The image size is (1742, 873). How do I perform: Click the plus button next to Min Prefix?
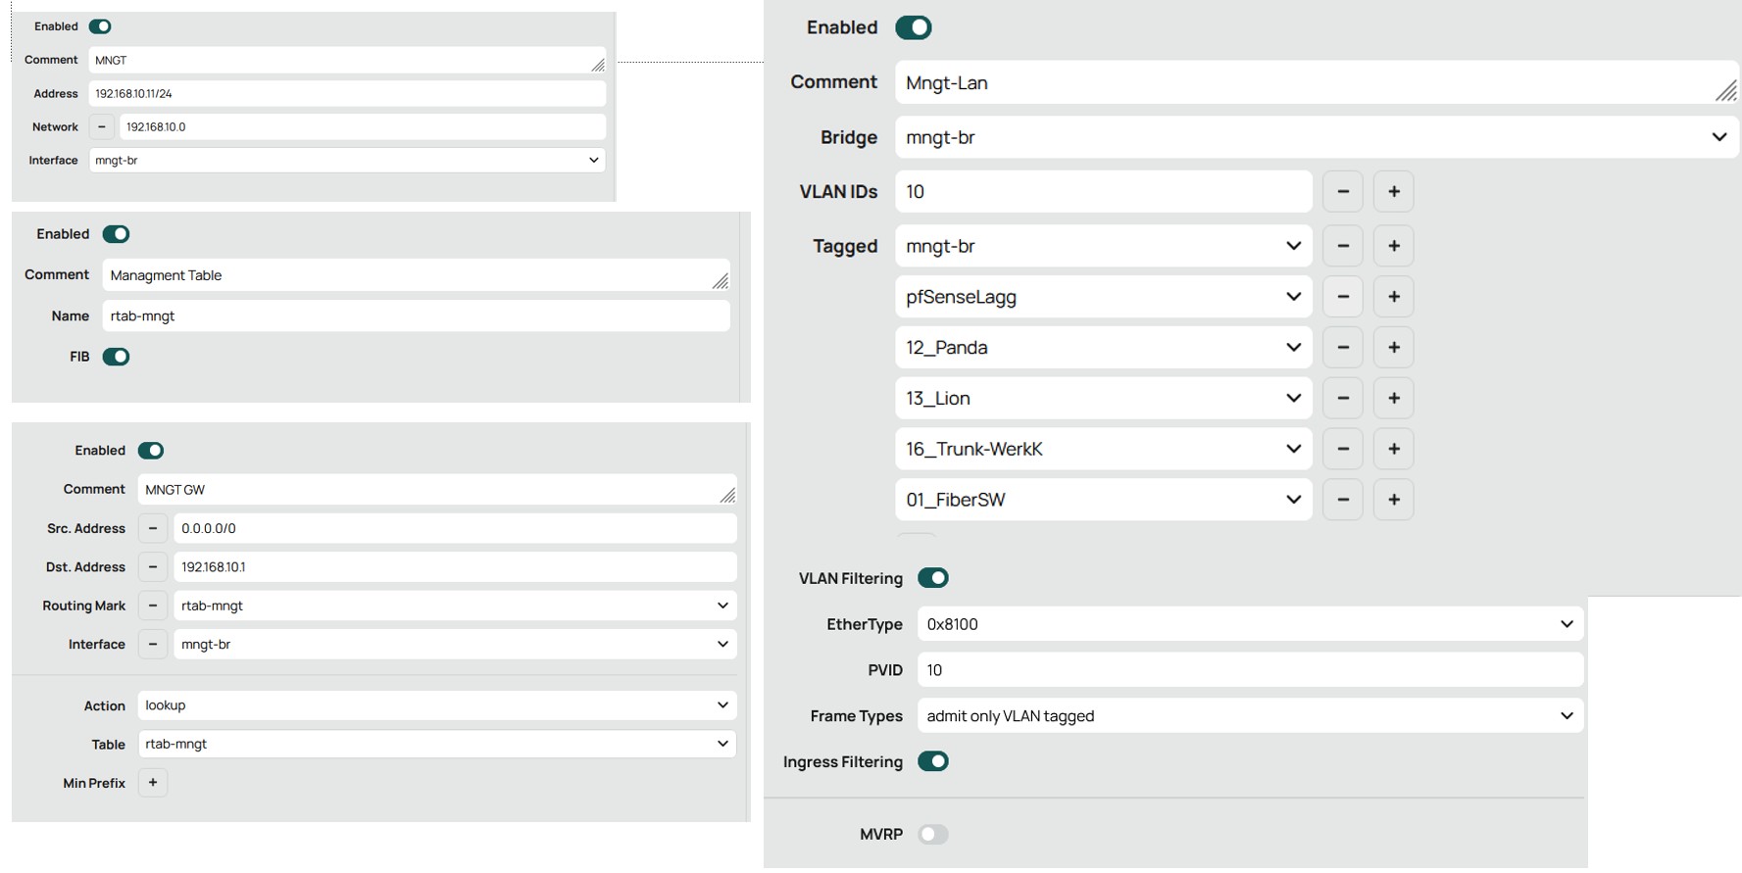153,783
